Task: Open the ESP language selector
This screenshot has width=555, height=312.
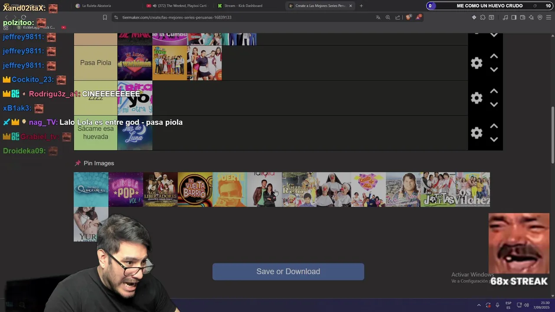Action: 508,305
